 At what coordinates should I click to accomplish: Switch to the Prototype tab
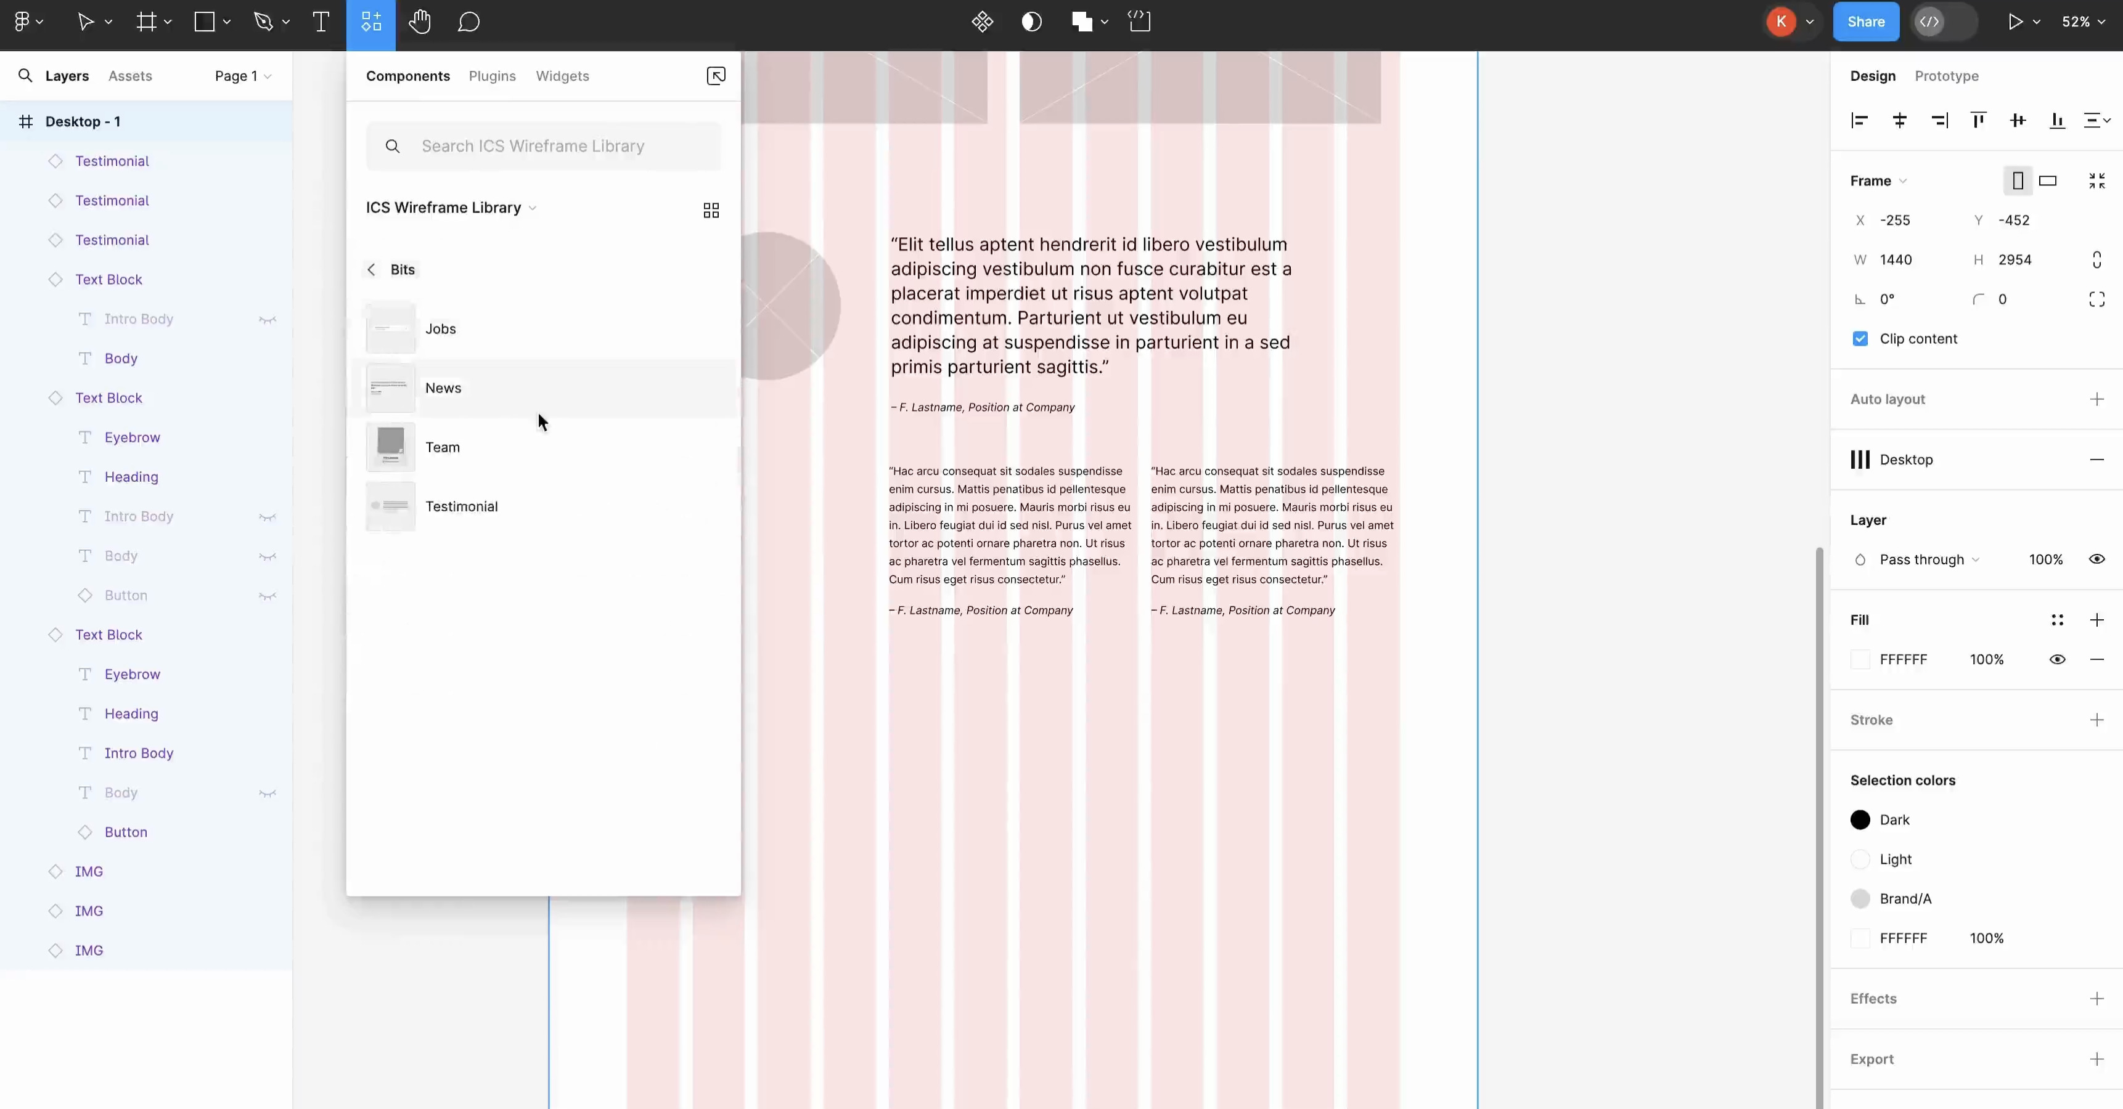tap(1946, 76)
